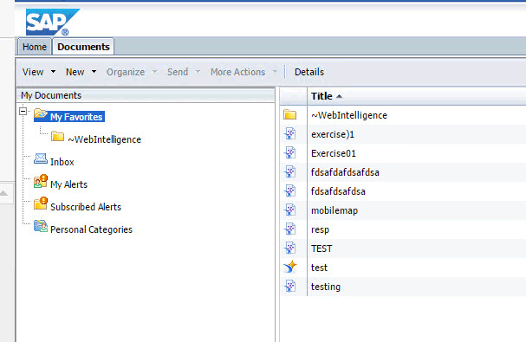Click the folder icon in the ~WebIntelligence row
Image resolution: width=526 pixels, height=342 pixels.
pos(289,114)
